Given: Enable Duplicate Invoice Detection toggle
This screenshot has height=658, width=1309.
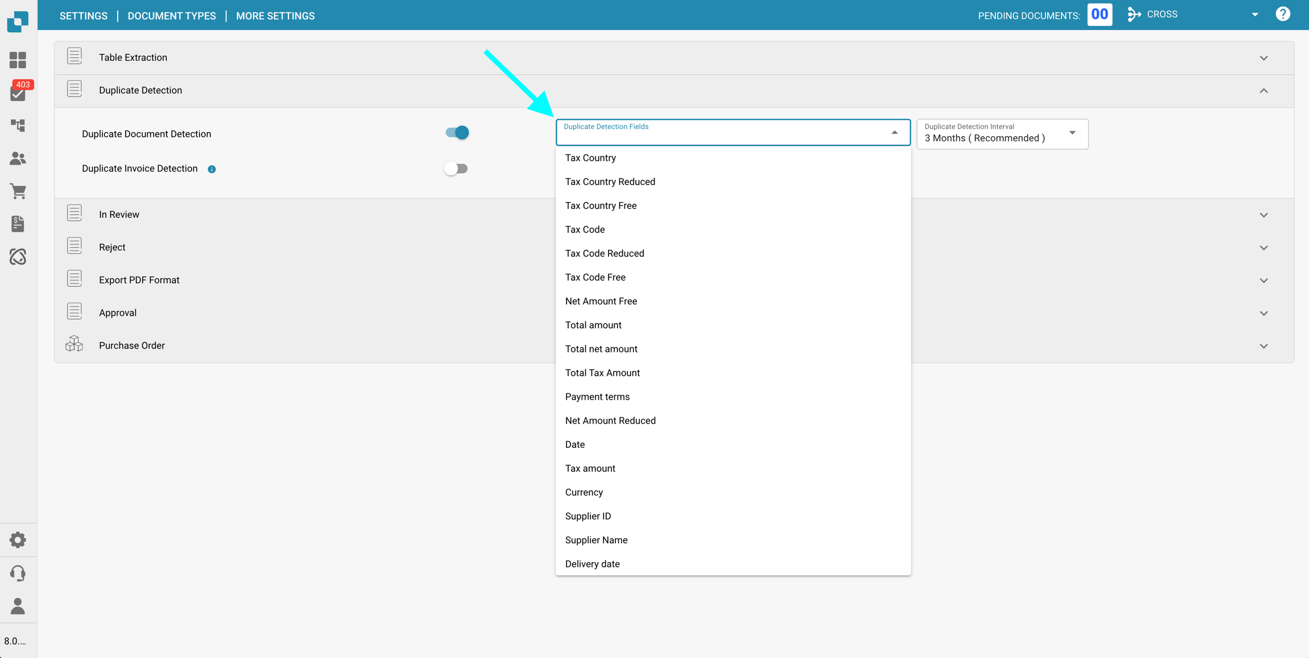Looking at the screenshot, I should (x=456, y=169).
